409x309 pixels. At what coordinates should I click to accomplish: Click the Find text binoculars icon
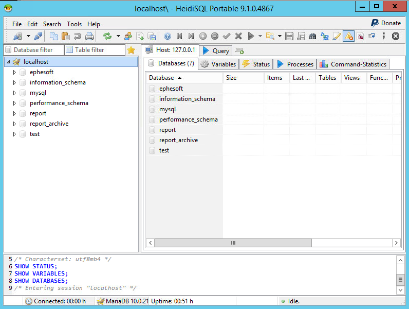coord(313,36)
